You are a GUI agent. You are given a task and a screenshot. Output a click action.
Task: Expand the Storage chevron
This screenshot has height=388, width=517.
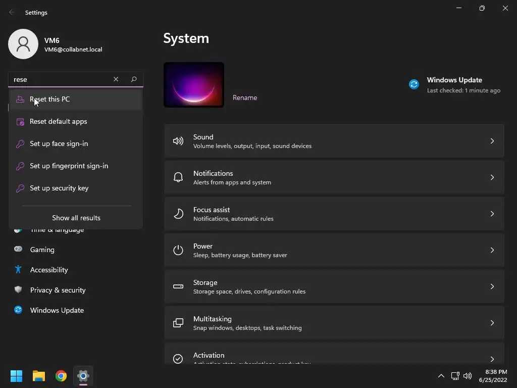pyautogui.click(x=492, y=286)
